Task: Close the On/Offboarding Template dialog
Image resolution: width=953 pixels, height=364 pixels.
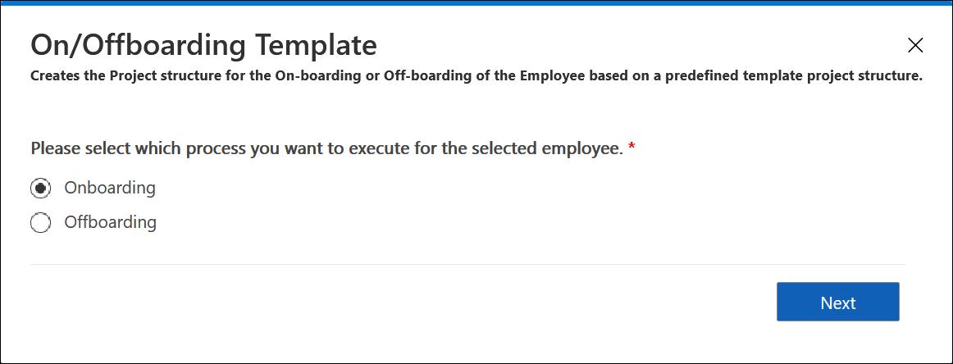Action: (x=914, y=45)
